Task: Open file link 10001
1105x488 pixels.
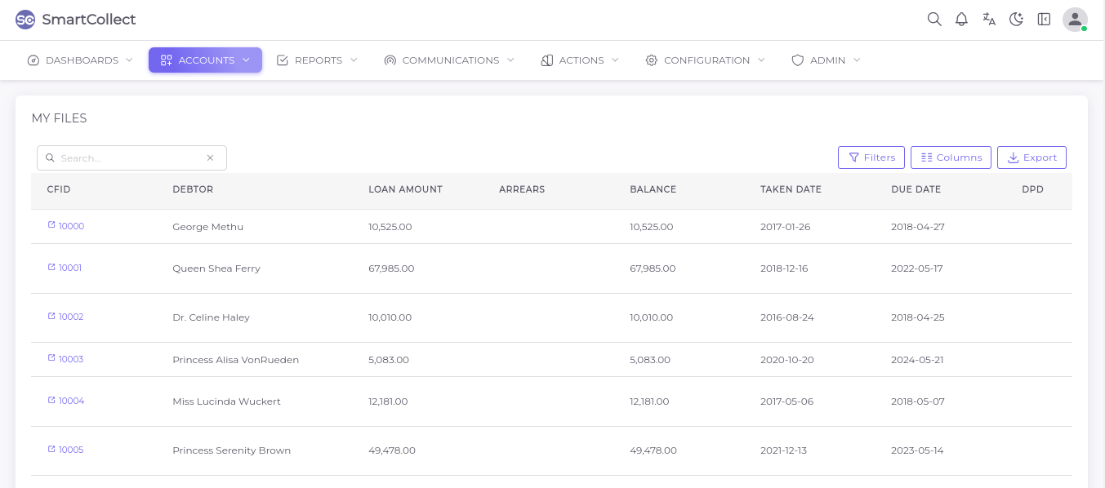Action: (x=70, y=268)
